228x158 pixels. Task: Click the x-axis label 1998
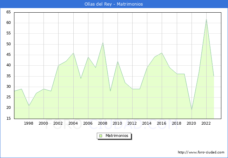coord(28,123)
